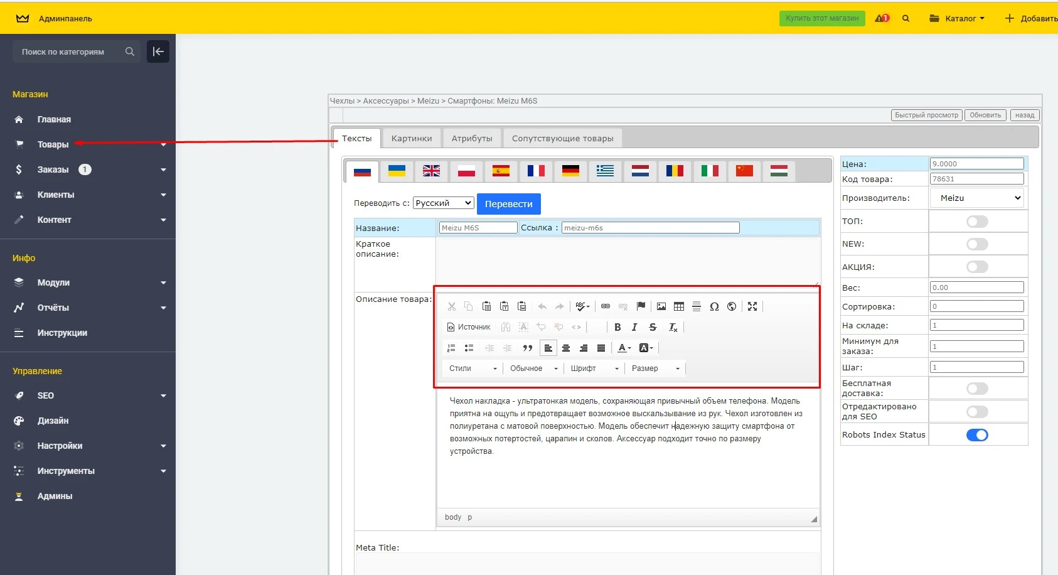Click the special character omega icon
This screenshot has width=1058, height=575.
(x=714, y=306)
